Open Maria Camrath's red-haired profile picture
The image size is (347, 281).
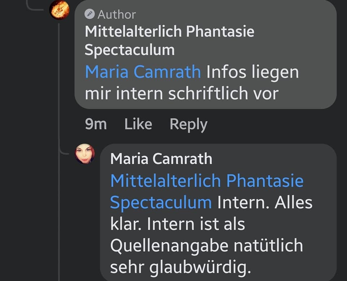pyautogui.click(x=85, y=154)
